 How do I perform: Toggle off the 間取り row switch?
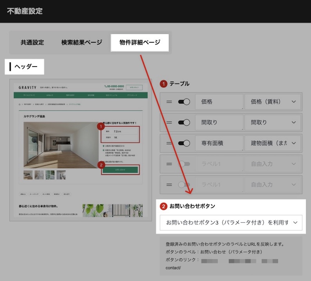pos(184,122)
